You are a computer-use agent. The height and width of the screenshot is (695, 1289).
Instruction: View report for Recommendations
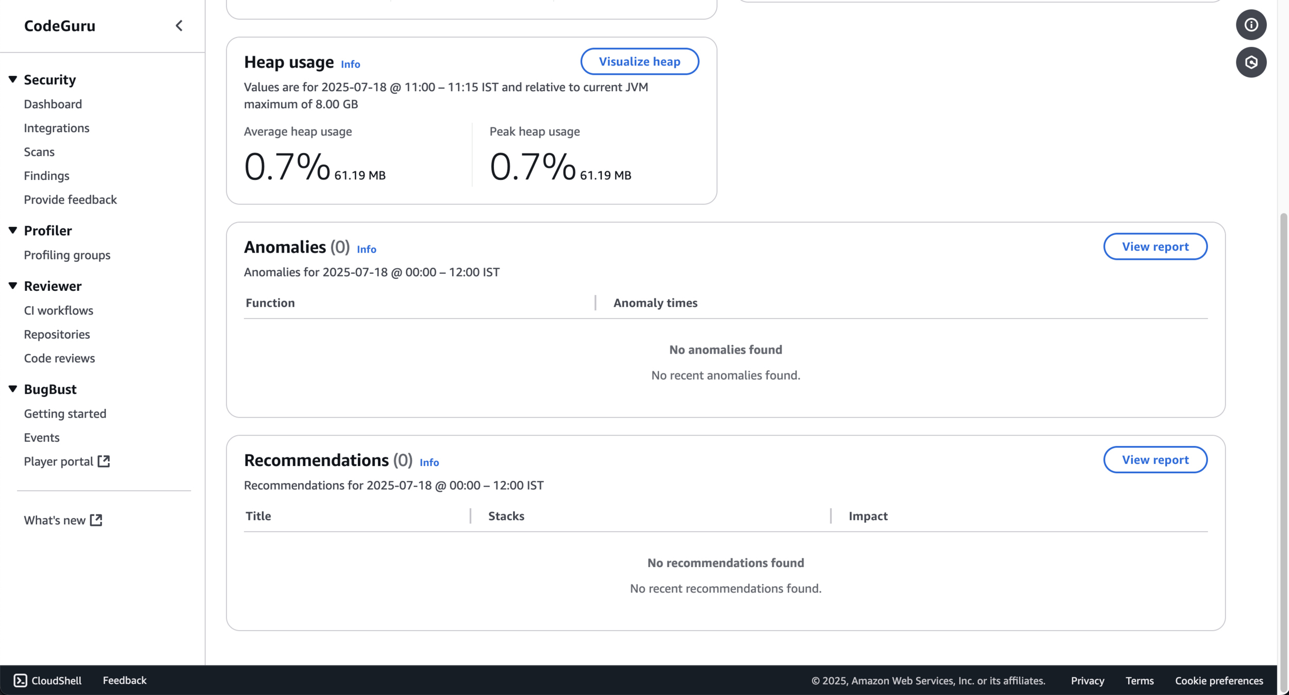click(1155, 459)
